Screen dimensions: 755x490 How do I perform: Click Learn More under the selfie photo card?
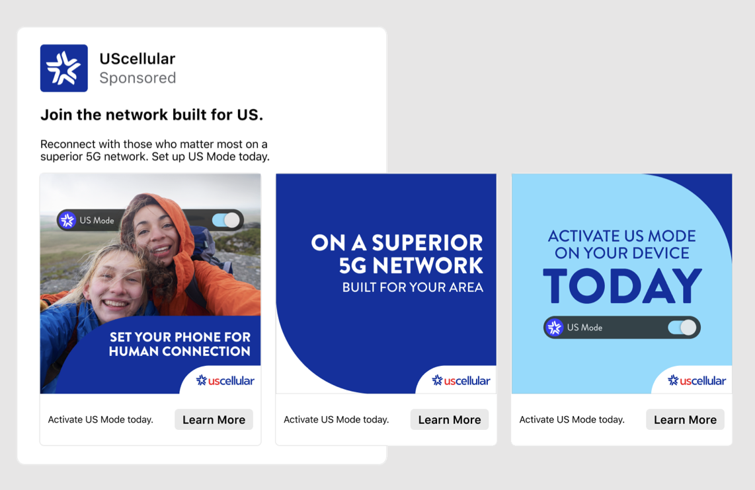point(214,420)
